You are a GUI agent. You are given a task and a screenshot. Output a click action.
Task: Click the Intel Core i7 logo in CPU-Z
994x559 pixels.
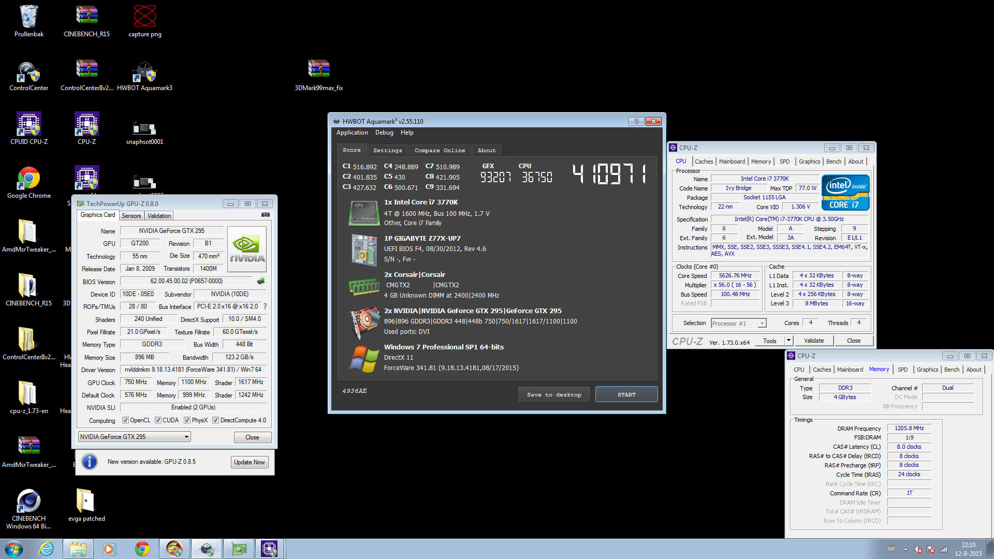845,193
